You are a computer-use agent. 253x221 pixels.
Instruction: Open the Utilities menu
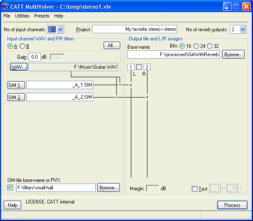click(x=22, y=16)
